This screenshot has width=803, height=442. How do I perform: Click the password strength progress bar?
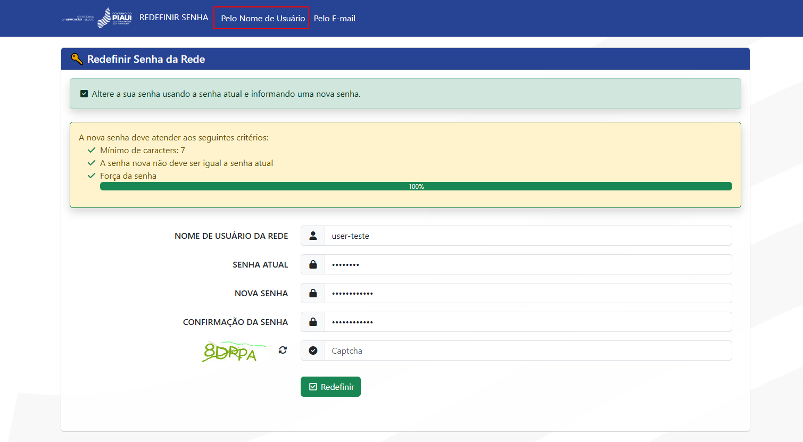click(x=416, y=187)
